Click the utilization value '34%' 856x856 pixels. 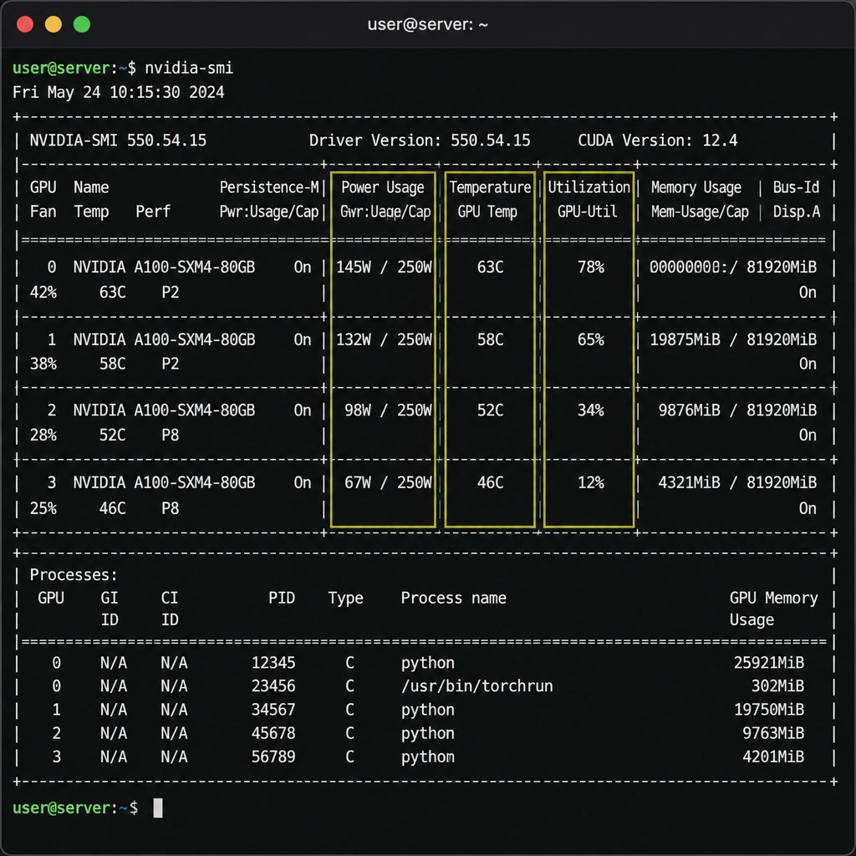pos(591,410)
